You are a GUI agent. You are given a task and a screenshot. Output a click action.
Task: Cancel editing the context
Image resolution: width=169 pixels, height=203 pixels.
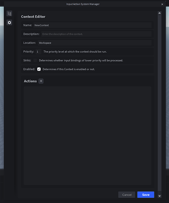click(x=127, y=194)
